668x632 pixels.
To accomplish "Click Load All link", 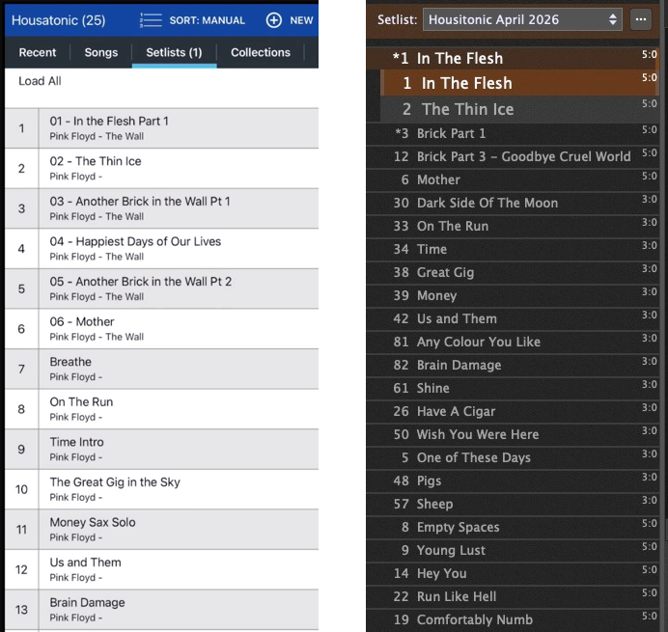I will pyautogui.click(x=40, y=81).
